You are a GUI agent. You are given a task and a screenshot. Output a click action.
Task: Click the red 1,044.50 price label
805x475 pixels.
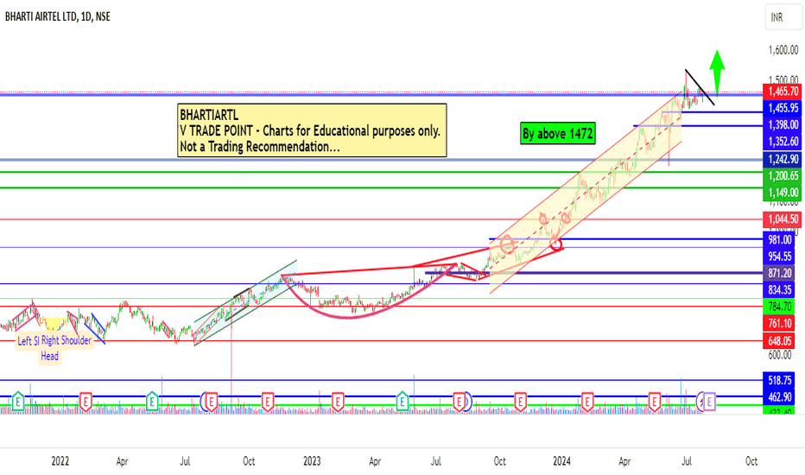[x=783, y=219]
